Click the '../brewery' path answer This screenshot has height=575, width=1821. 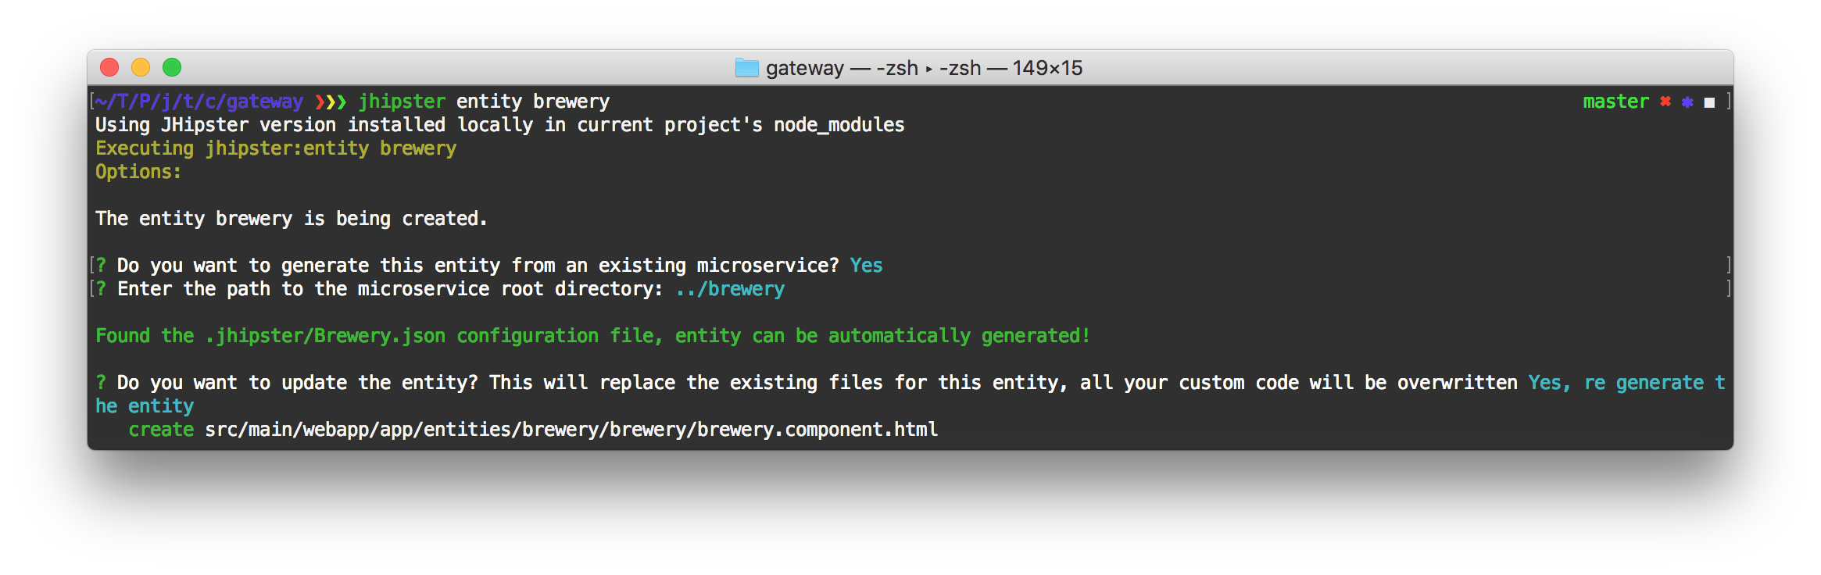(730, 289)
